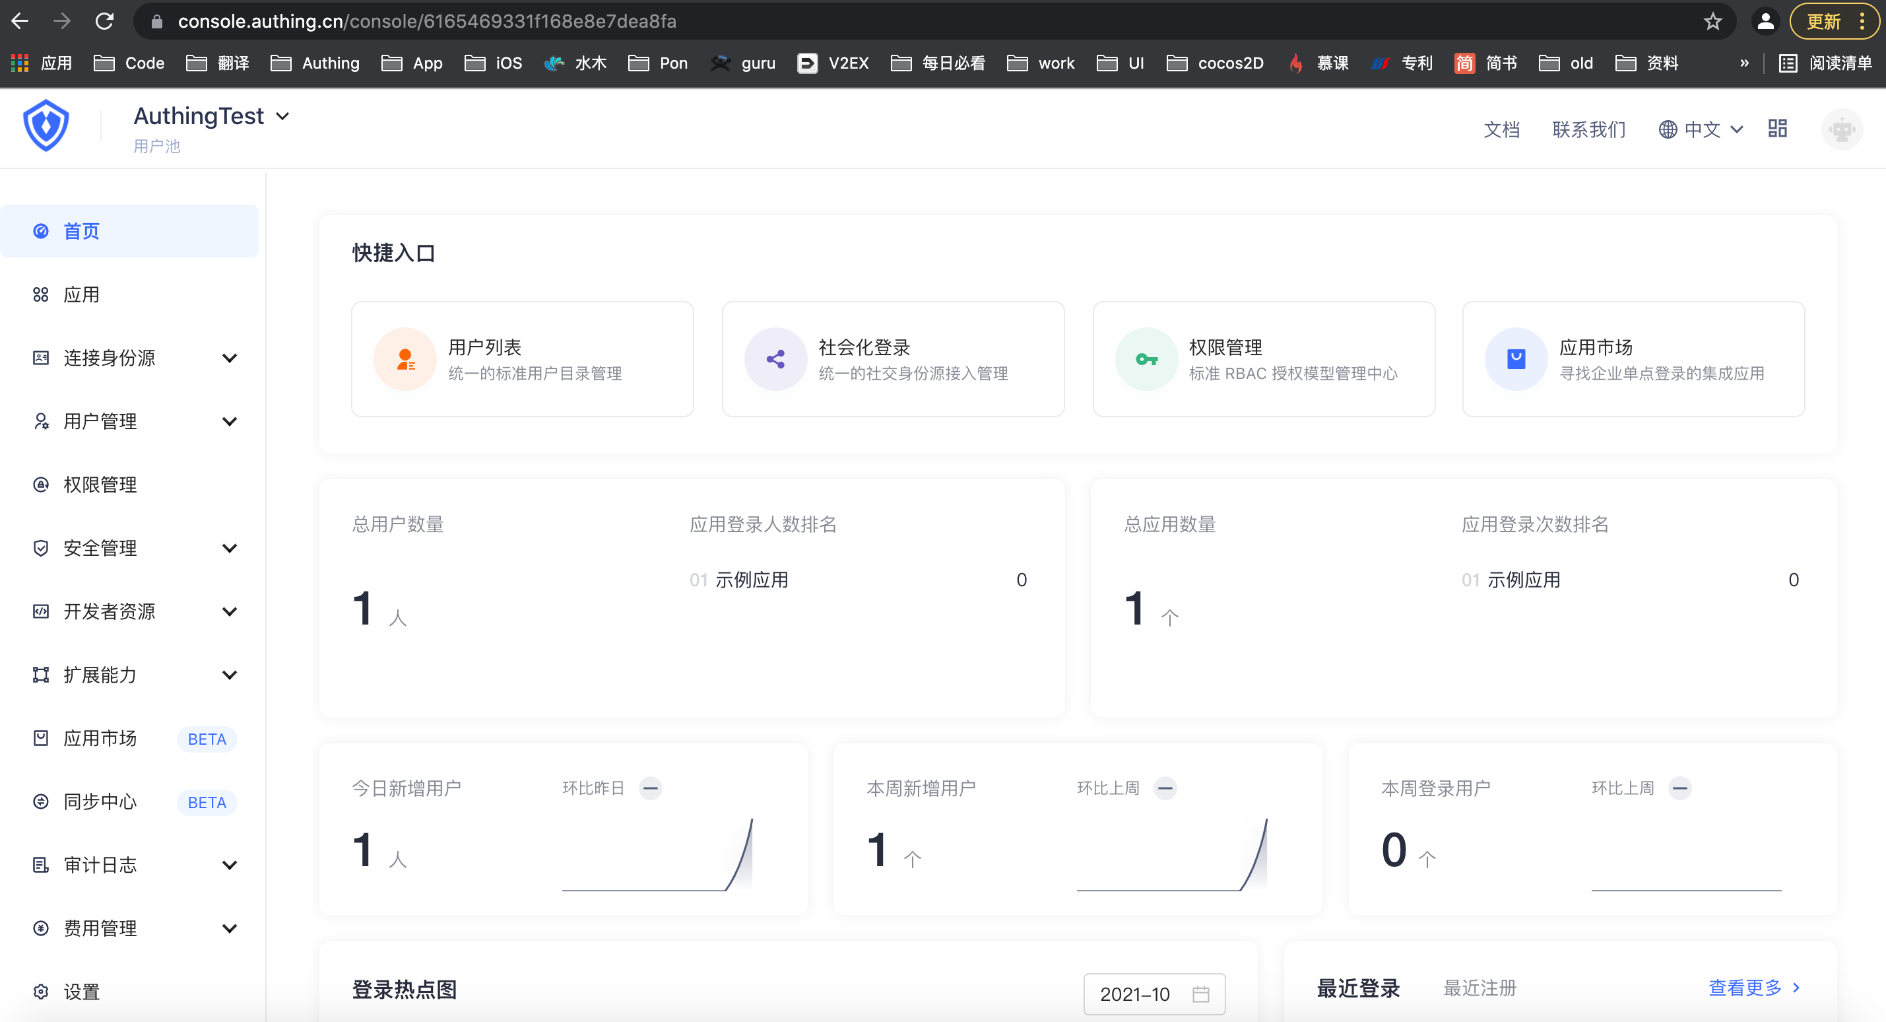Open the 简书 bookmark
This screenshot has height=1022, width=1886.
point(1486,63)
